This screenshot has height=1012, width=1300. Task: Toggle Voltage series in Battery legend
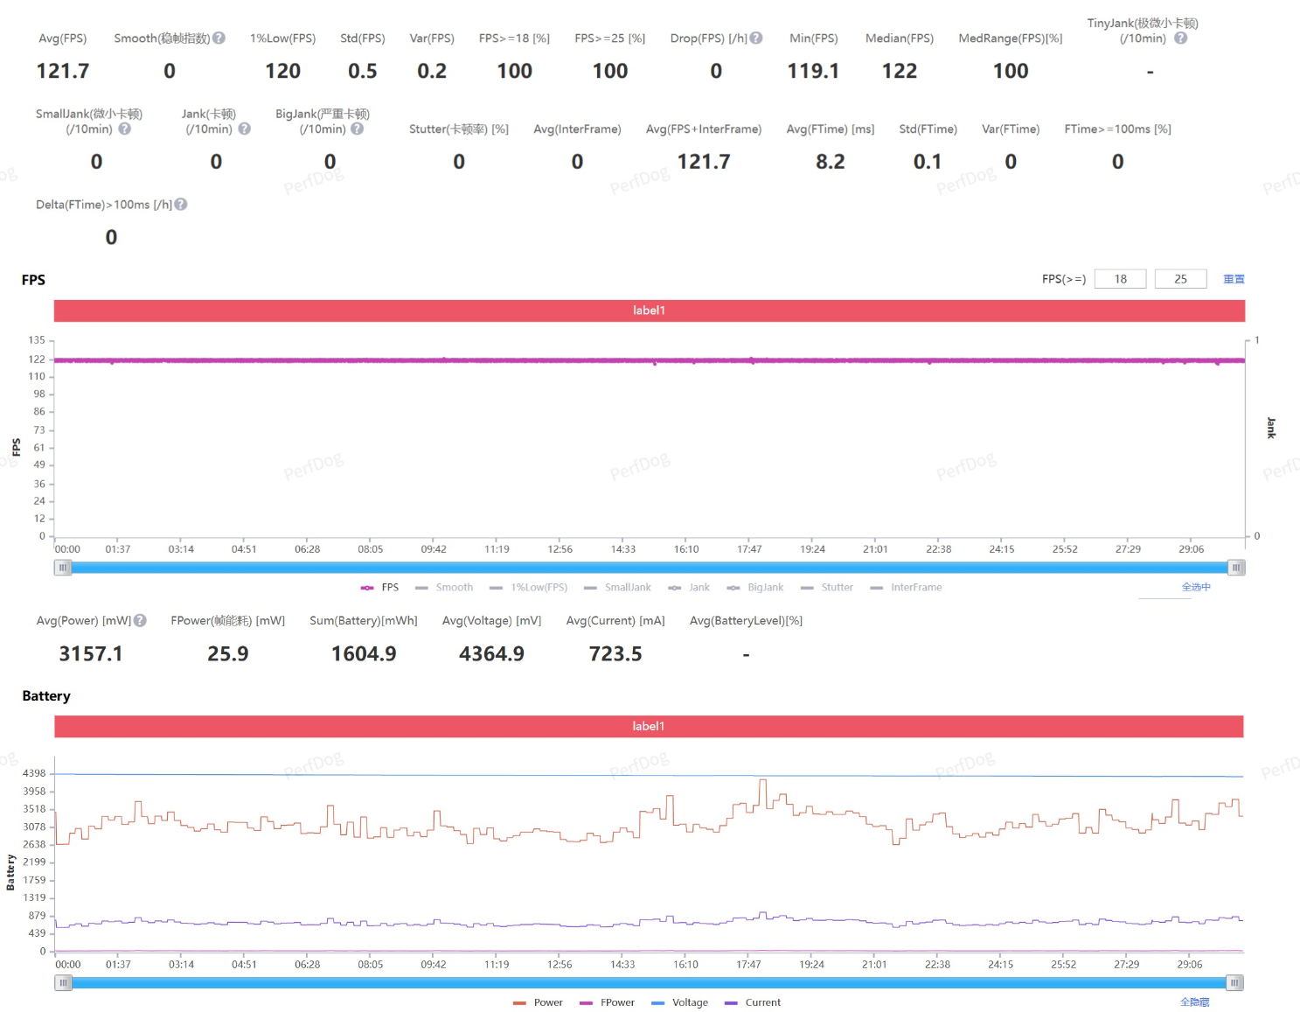point(680,1002)
